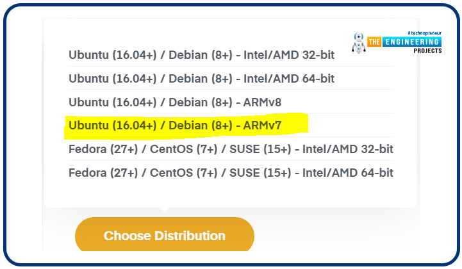The image size is (462, 269).
Task: Open the Choose Distribution dropdown button
Action: (x=165, y=234)
